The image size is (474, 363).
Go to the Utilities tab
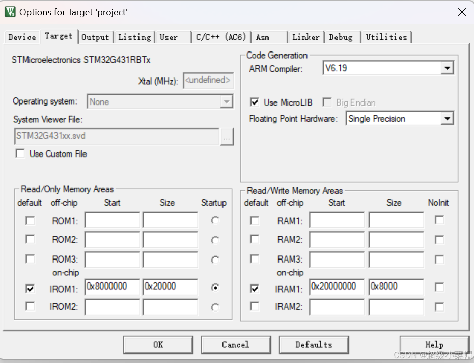386,37
